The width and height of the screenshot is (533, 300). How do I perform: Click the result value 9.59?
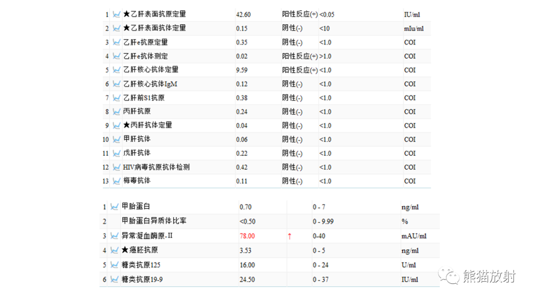(242, 71)
